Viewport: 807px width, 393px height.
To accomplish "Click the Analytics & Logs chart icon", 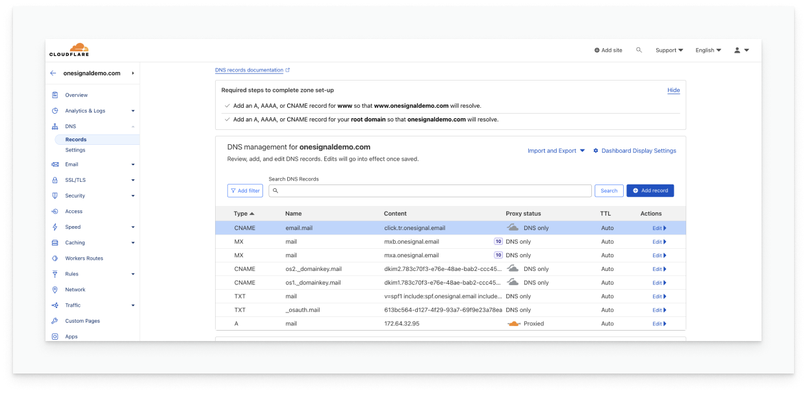I will coord(55,110).
